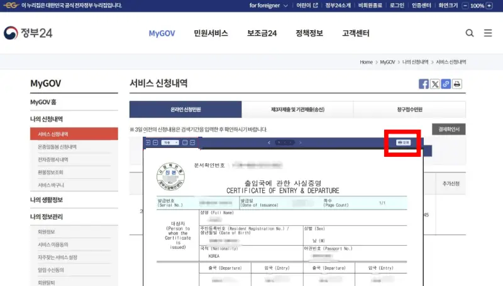Screen dimensions: 503x286
Task: Zoom out using the viewer minus icon
Action: [x=155, y=142]
